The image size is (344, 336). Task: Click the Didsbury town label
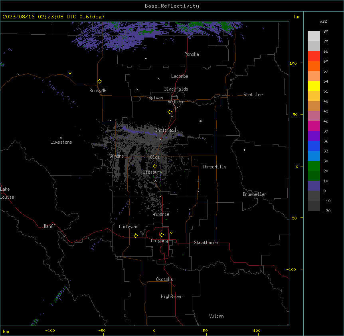click(153, 172)
